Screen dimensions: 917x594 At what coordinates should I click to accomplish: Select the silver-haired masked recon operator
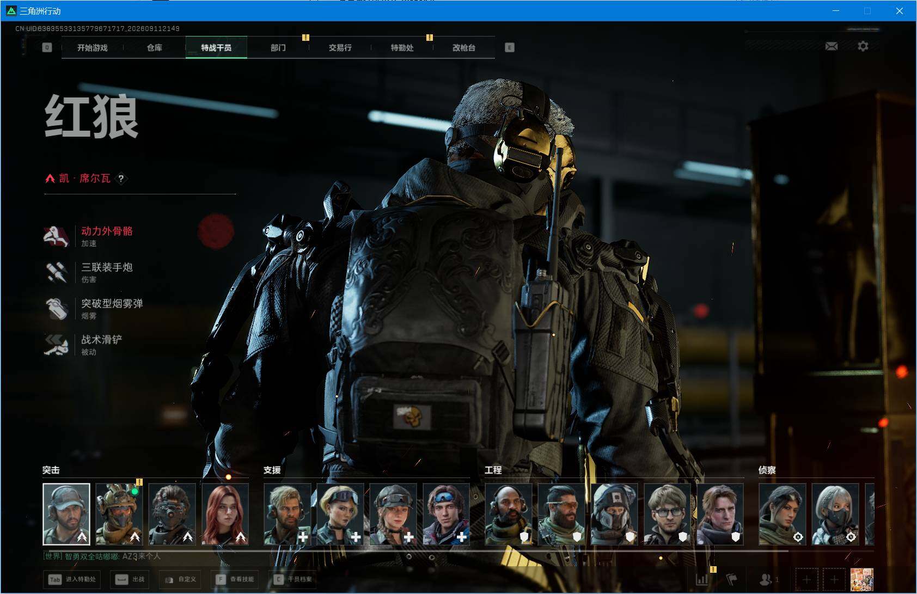tap(835, 514)
